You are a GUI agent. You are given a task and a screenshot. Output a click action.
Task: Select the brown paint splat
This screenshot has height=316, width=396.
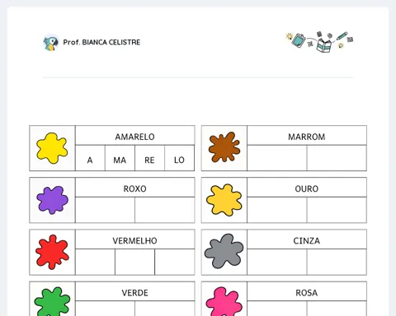point(224,147)
